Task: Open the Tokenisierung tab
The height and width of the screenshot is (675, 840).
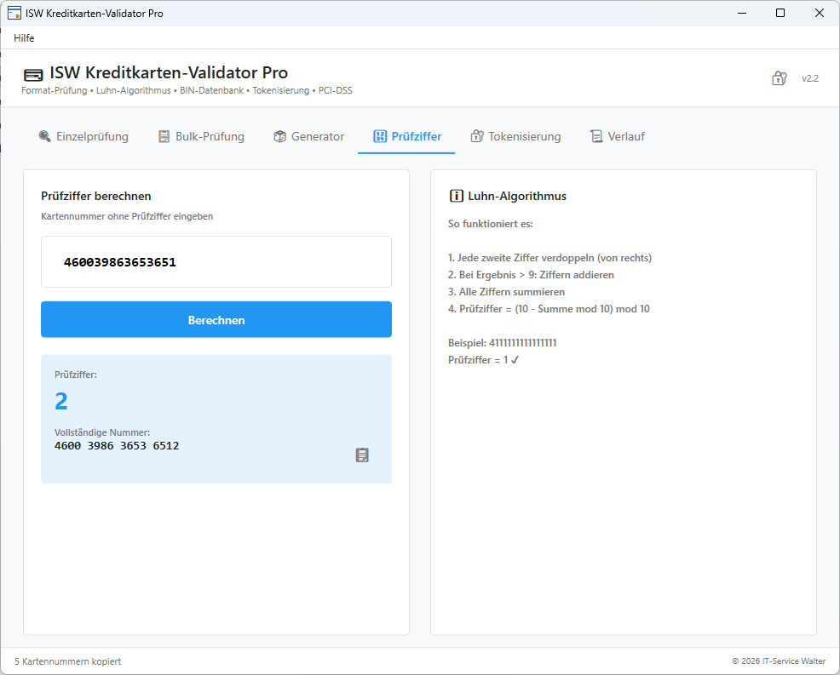Action: (x=515, y=136)
